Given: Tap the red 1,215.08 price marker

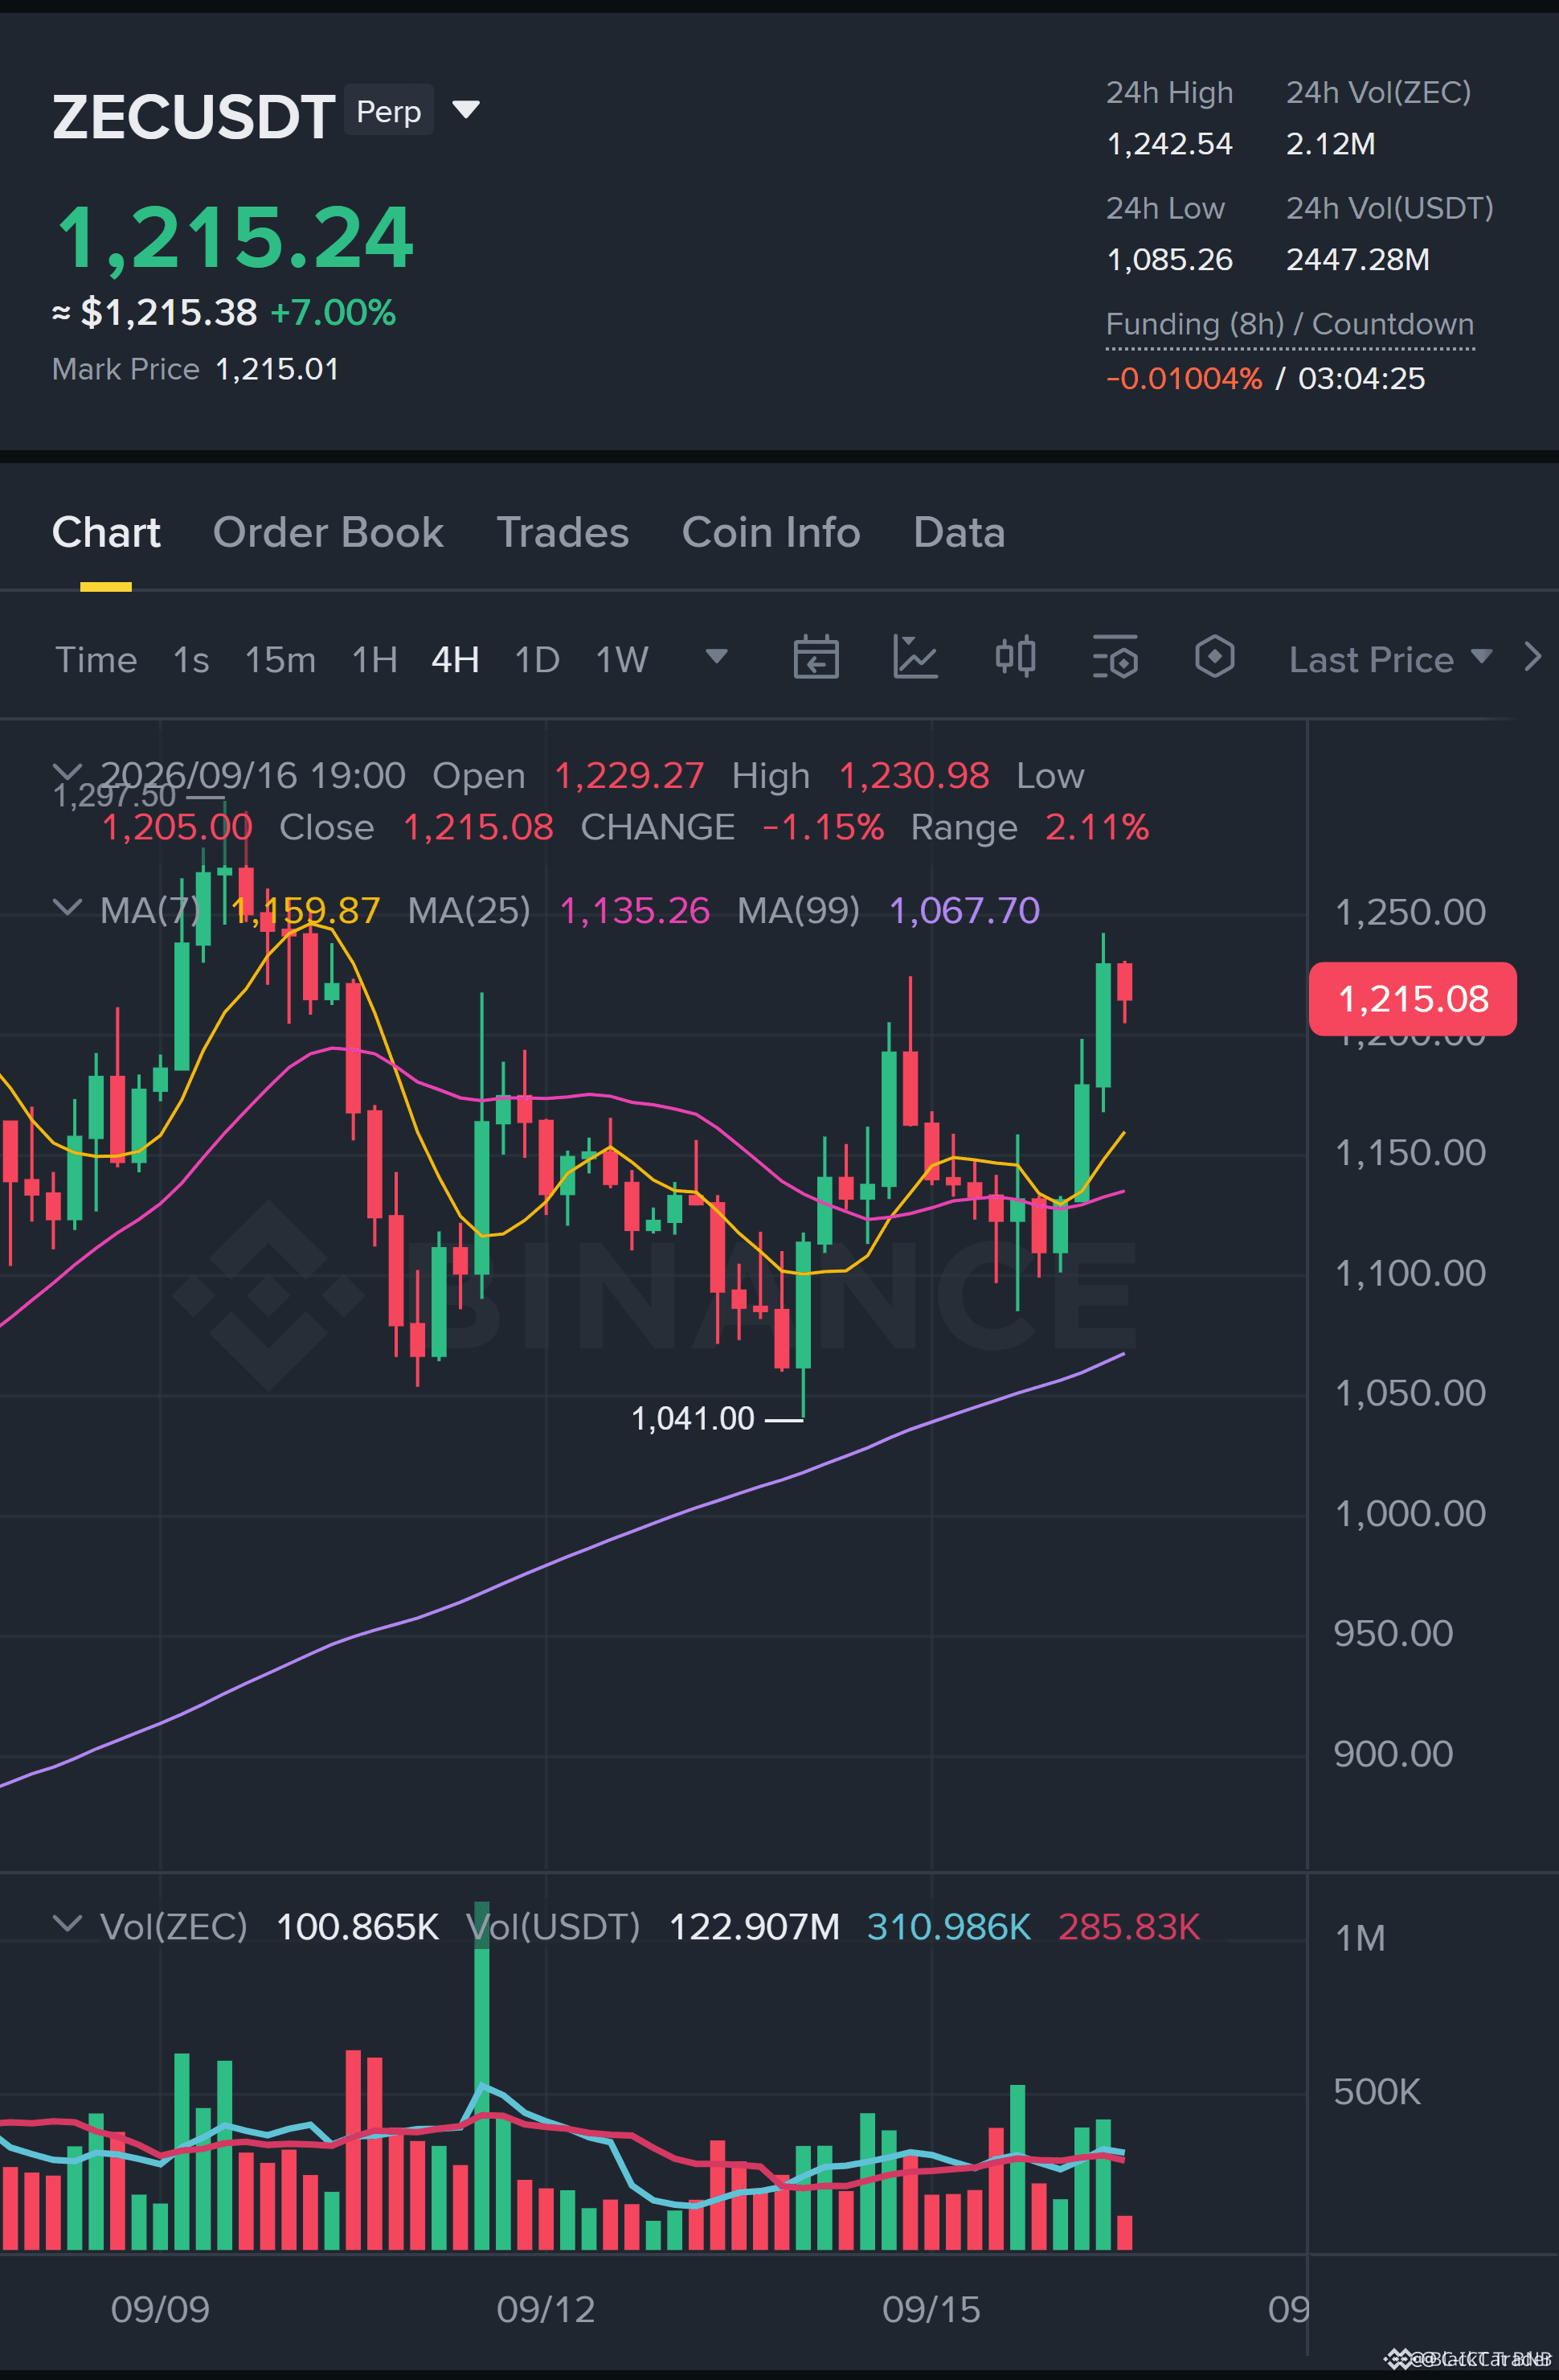Looking at the screenshot, I should click(x=1412, y=998).
